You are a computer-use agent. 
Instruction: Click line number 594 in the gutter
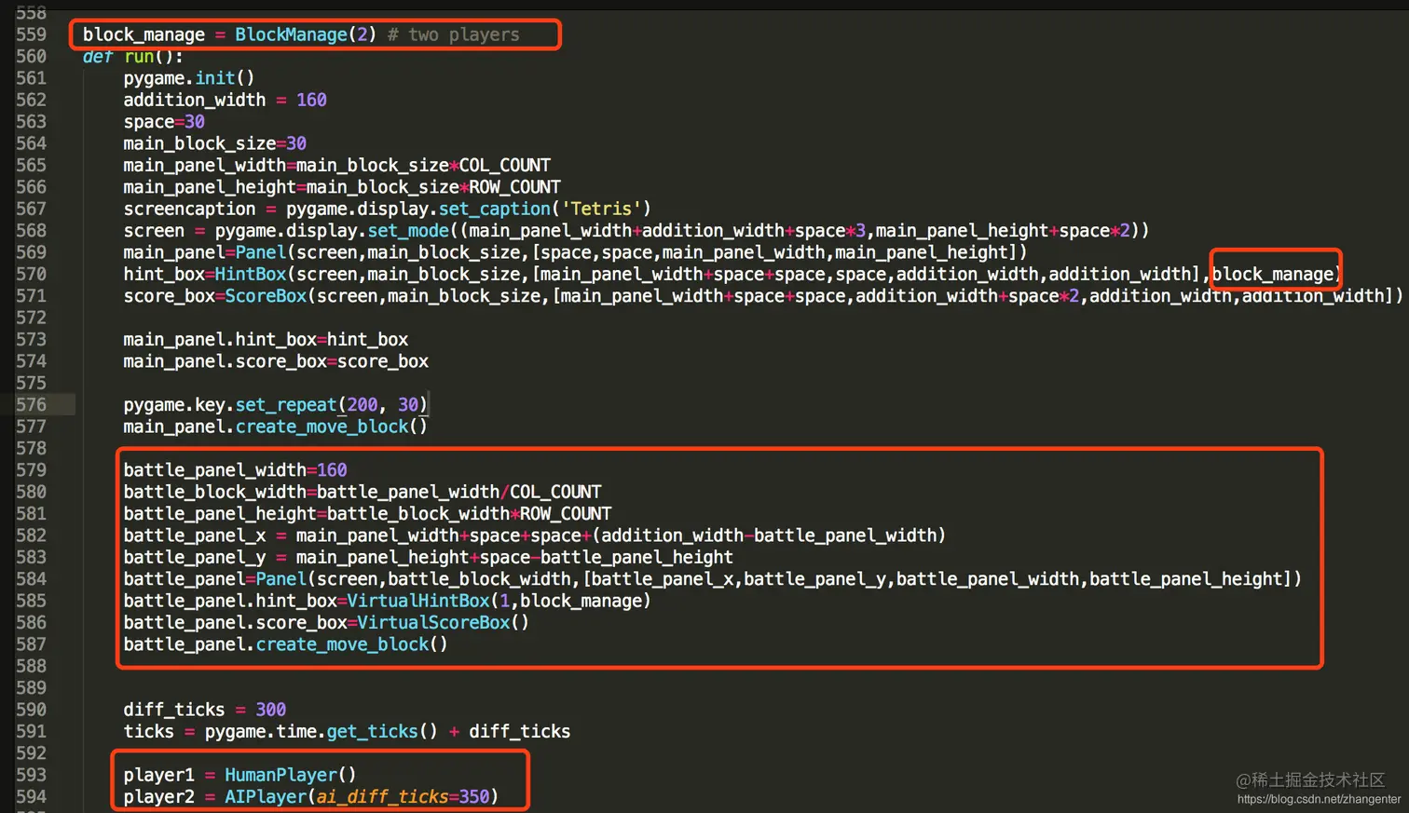31,797
